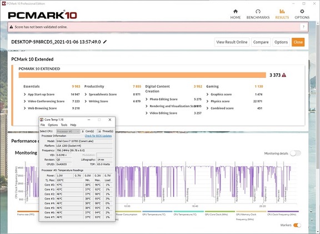Open File menu in Core Temp
Viewport: 320px width, 234px height.
43,125
